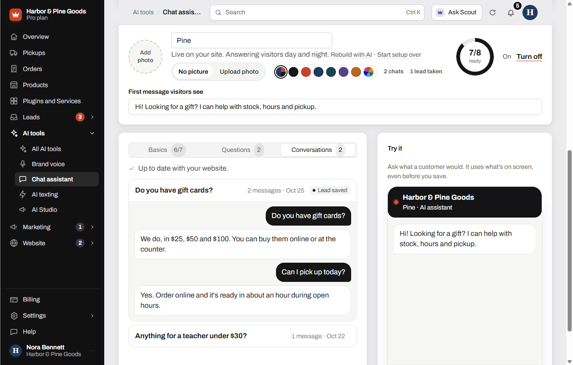Image resolution: width=573 pixels, height=365 pixels.
Task: Click the Help chat bubble icon
Action: (x=14, y=331)
